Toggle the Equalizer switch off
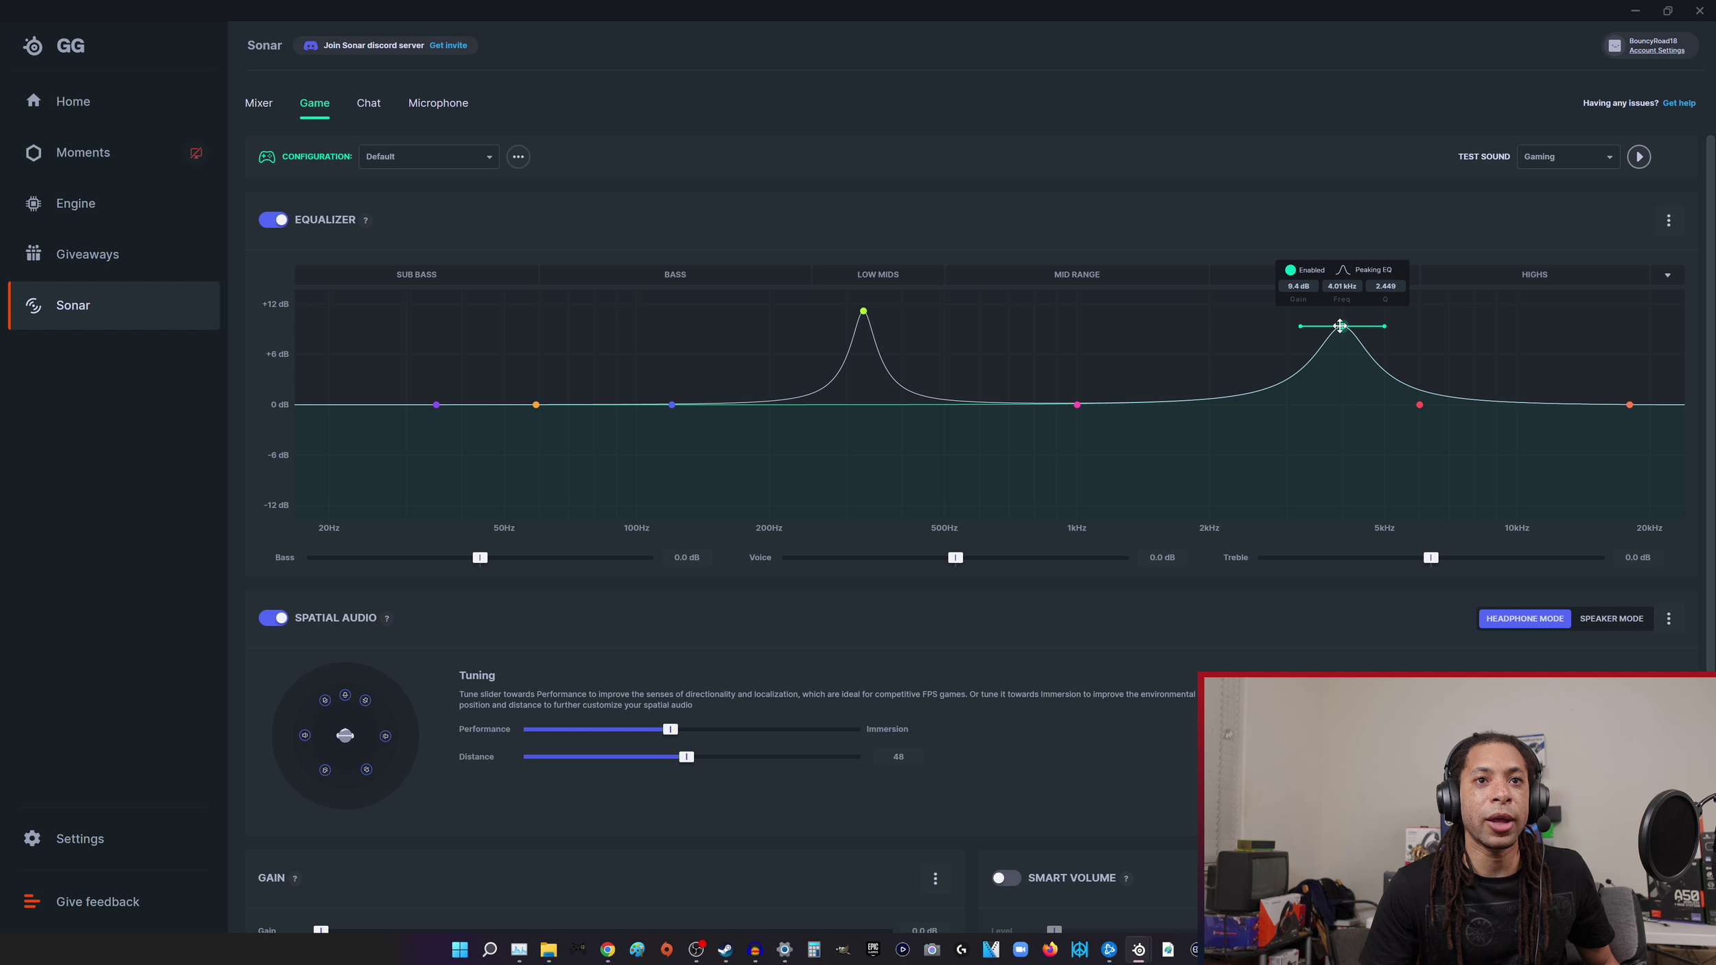This screenshot has height=965, width=1716. click(273, 220)
